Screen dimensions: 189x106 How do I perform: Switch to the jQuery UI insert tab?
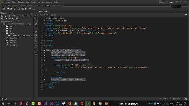48,6
